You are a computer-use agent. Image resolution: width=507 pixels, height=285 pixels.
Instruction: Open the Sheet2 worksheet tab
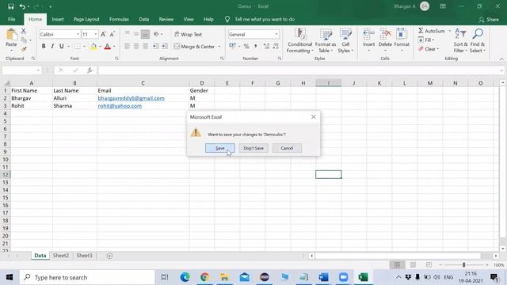(61, 256)
